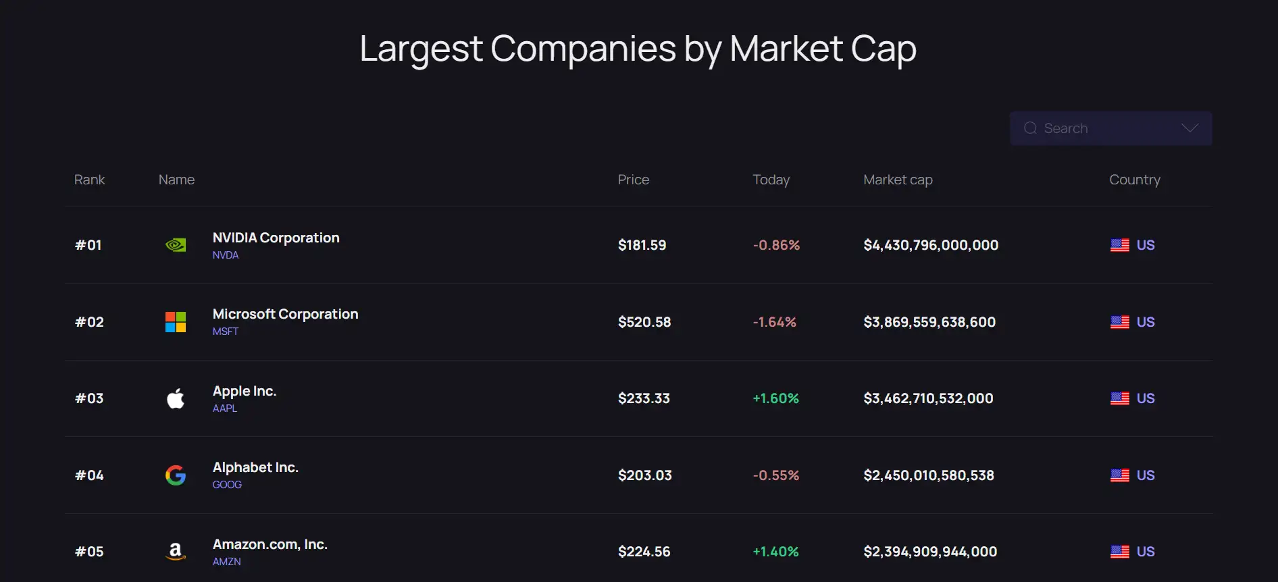
Task: Click the US flag in NVIDIA's row
Action: tap(1119, 245)
